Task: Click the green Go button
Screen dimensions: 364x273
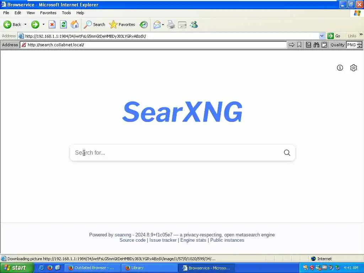Action: tap(334, 36)
